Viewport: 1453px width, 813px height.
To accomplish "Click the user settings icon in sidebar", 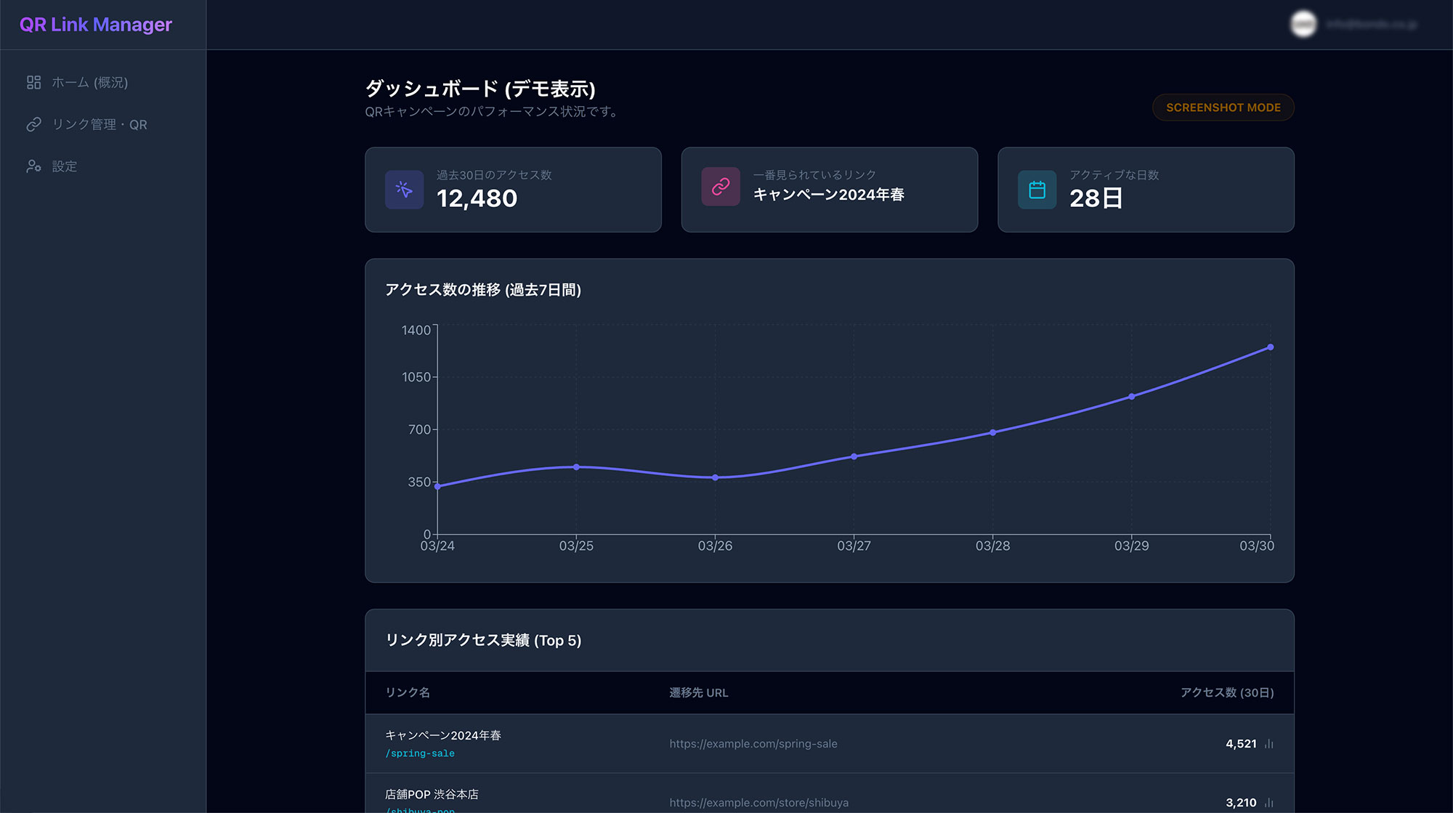I will click(33, 166).
